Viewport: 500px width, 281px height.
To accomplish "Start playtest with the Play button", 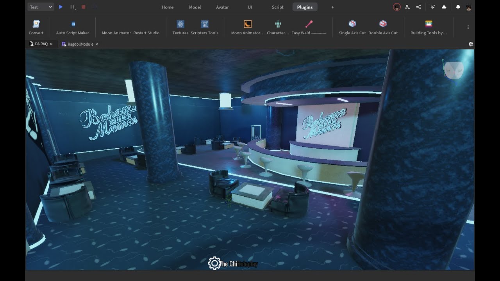I will [61, 7].
